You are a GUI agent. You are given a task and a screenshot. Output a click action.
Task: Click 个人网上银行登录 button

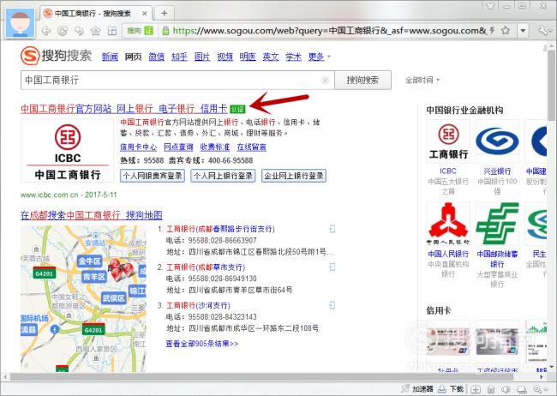(x=223, y=176)
